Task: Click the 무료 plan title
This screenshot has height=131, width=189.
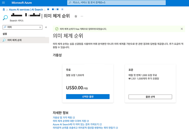Action: tap(68, 70)
